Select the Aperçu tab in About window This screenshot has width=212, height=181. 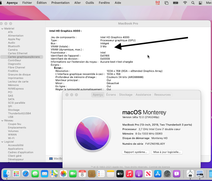pos(98,95)
